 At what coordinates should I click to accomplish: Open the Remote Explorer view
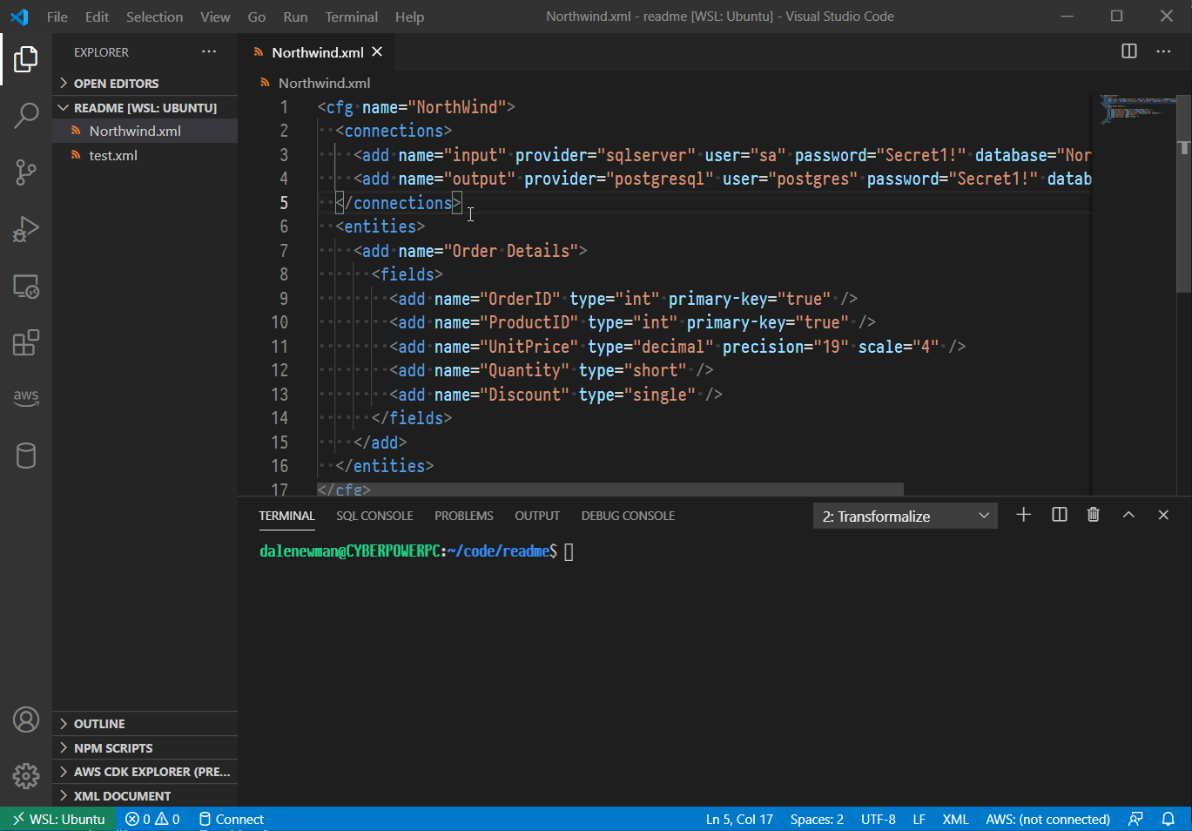click(26, 287)
